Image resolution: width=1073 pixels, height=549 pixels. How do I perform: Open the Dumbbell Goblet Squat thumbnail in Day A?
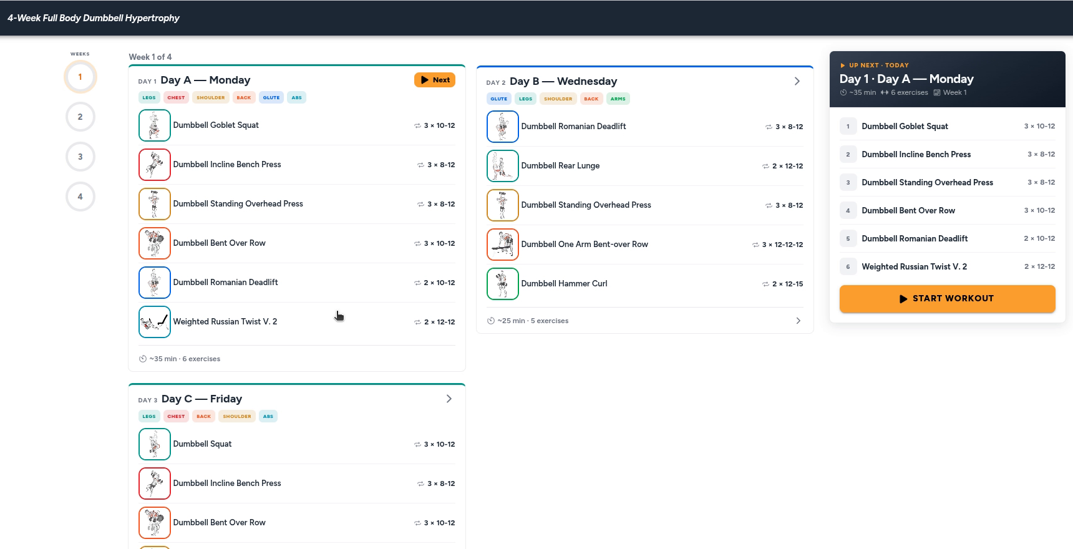click(x=155, y=125)
